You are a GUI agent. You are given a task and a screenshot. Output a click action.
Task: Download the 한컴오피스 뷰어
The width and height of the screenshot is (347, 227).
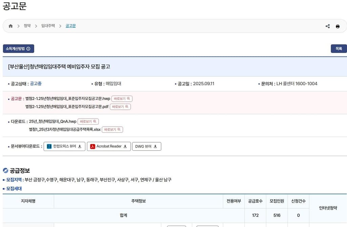(x=64, y=146)
